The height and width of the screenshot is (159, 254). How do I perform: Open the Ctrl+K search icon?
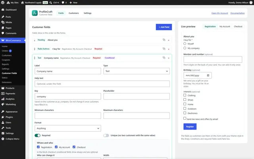tap(51, 3)
